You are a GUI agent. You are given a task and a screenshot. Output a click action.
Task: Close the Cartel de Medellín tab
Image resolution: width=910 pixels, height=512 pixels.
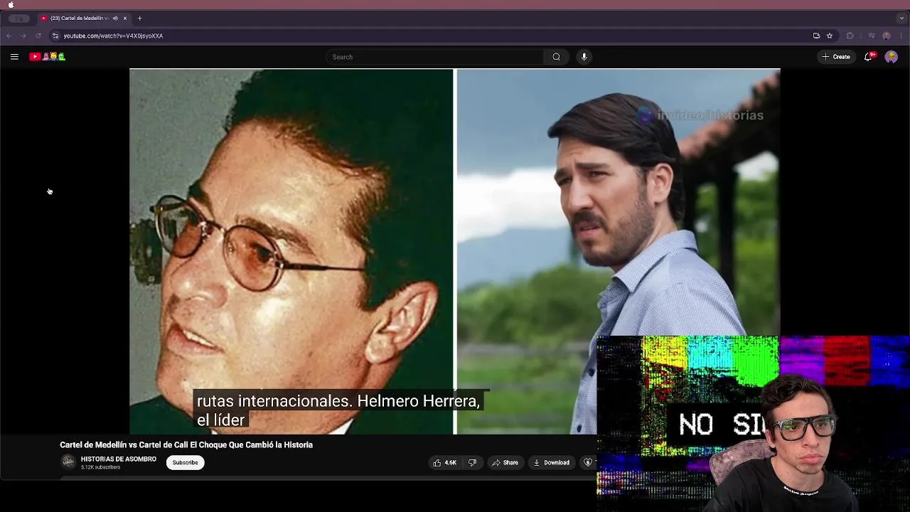125,18
